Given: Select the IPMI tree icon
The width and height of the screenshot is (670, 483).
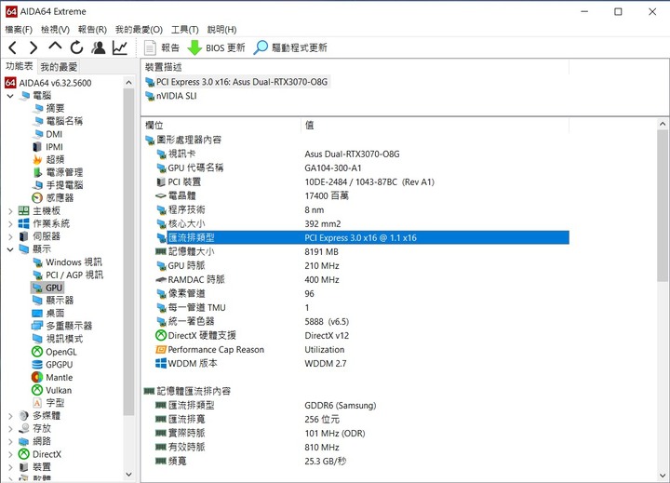Looking at the screenshot, I should [37, 147].
